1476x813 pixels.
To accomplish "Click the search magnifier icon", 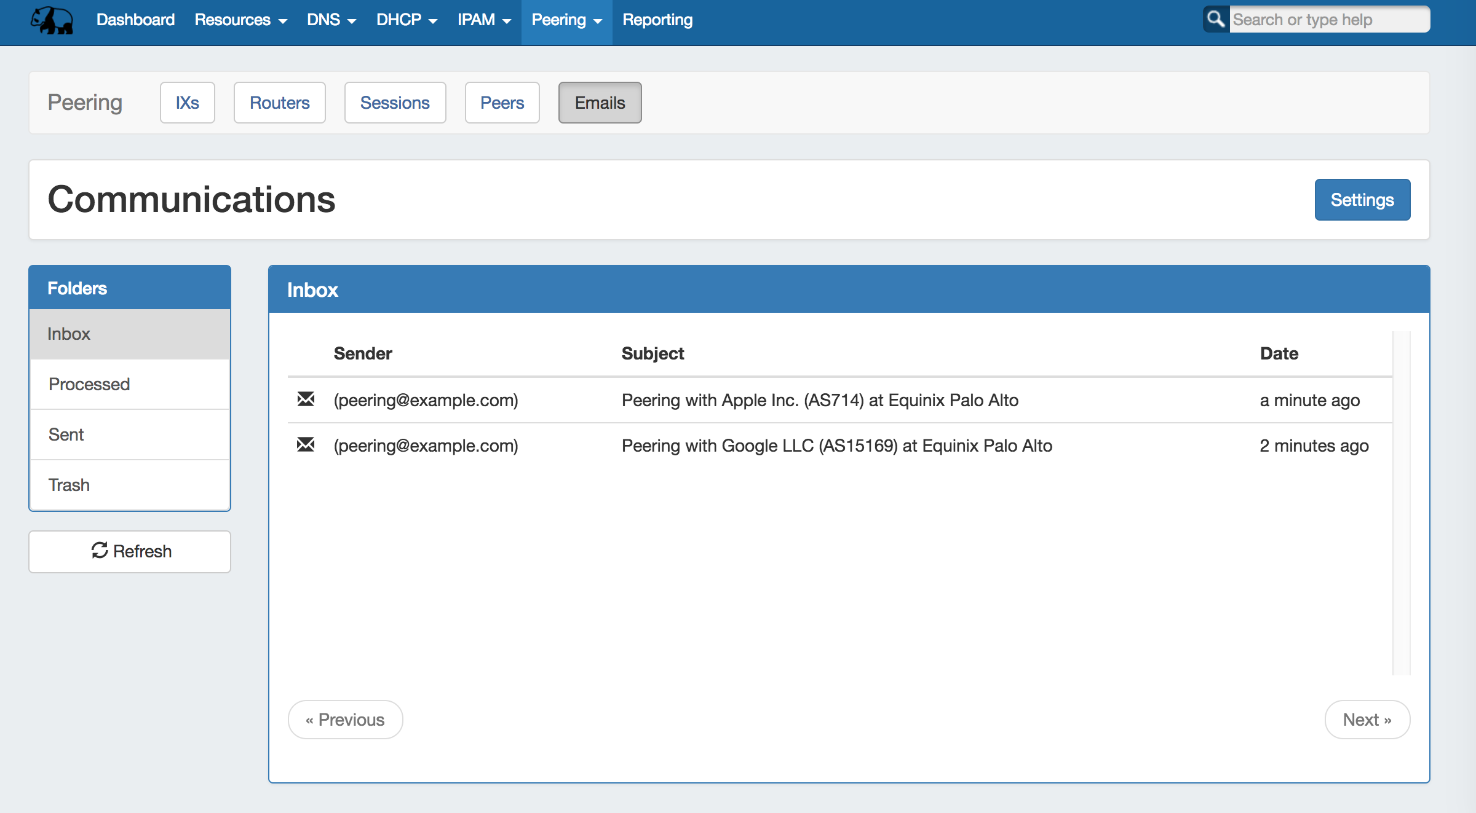I will coord(1216,19).
